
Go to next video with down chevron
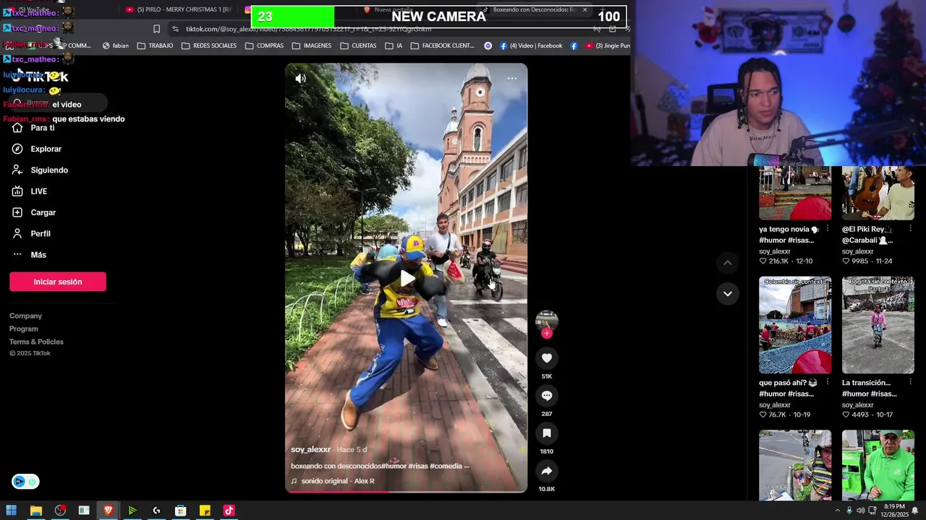point(728,293)
